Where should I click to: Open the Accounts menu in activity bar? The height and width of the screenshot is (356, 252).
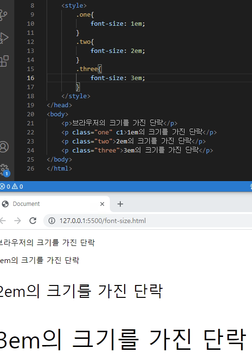4,147
